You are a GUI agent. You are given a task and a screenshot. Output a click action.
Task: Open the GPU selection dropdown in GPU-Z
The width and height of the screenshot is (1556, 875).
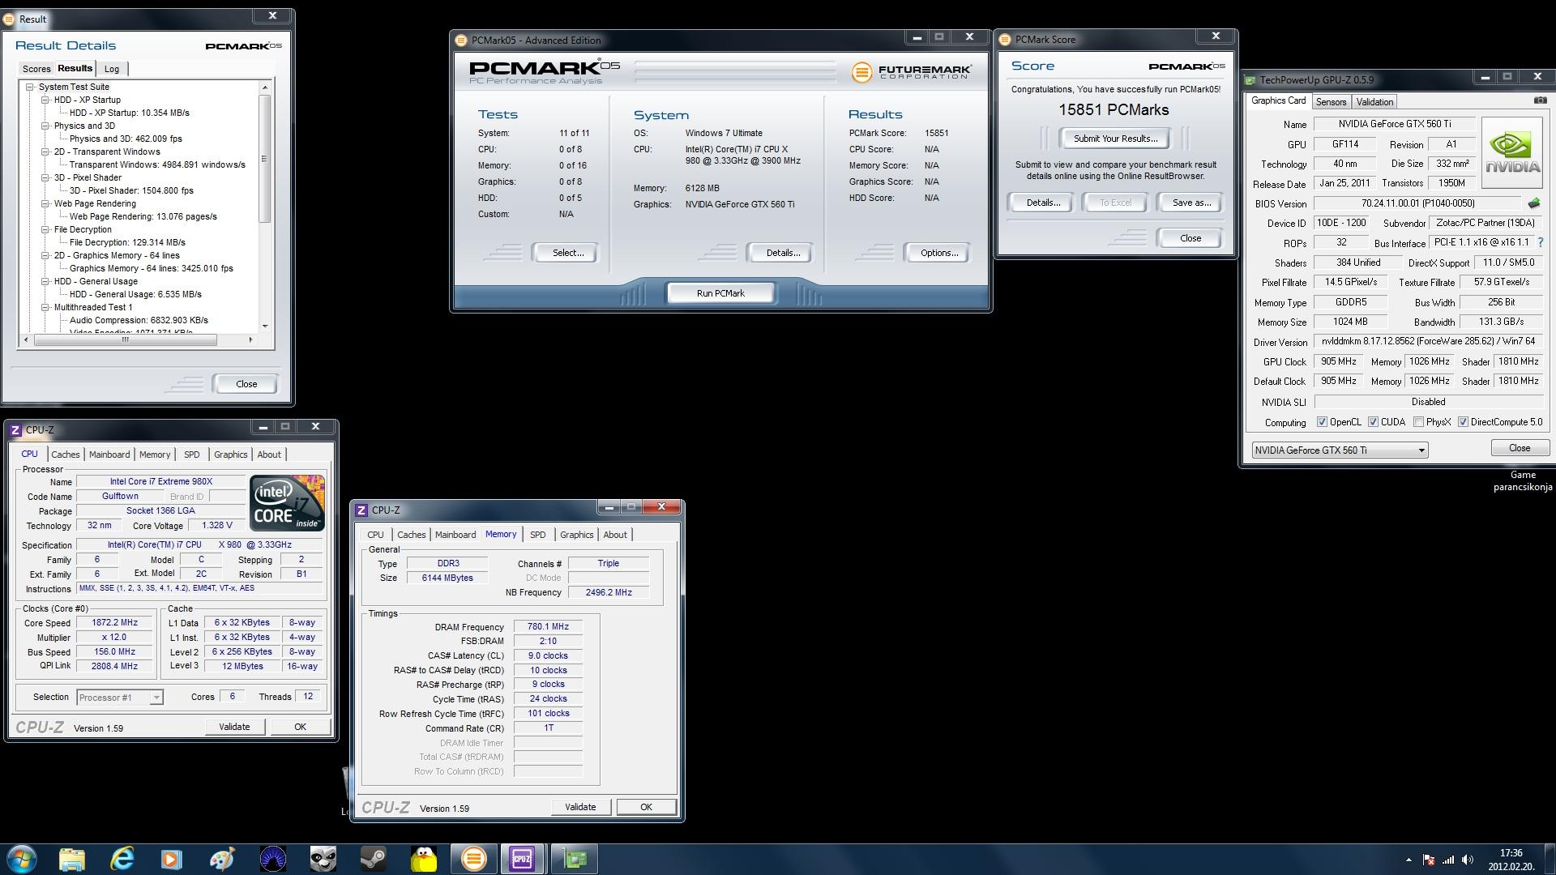1340,450
